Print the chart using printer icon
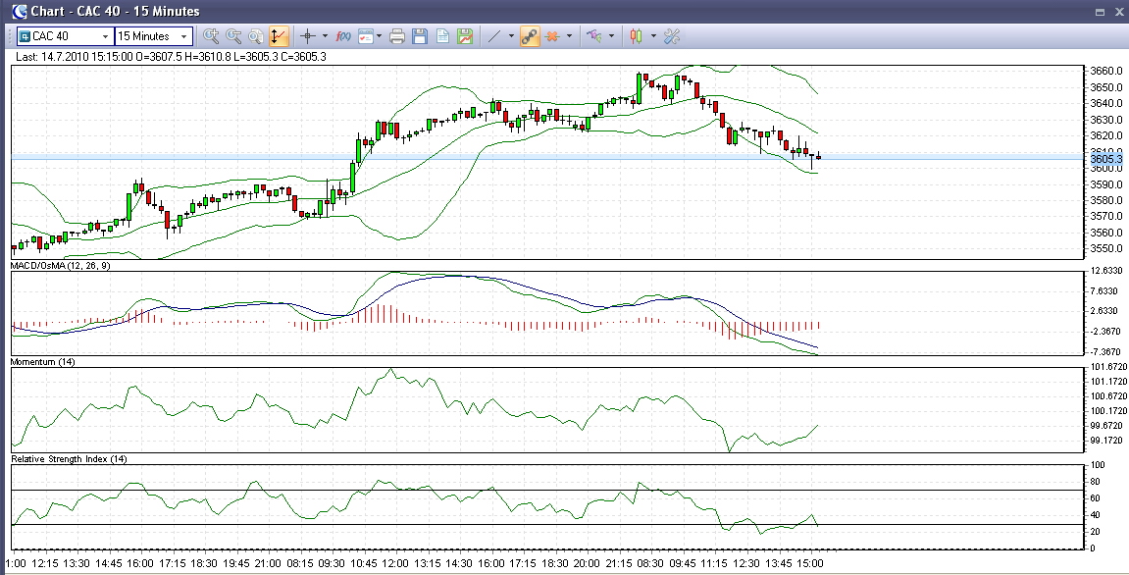This screenshot has width=1129, height=575. tap(397, 36)
